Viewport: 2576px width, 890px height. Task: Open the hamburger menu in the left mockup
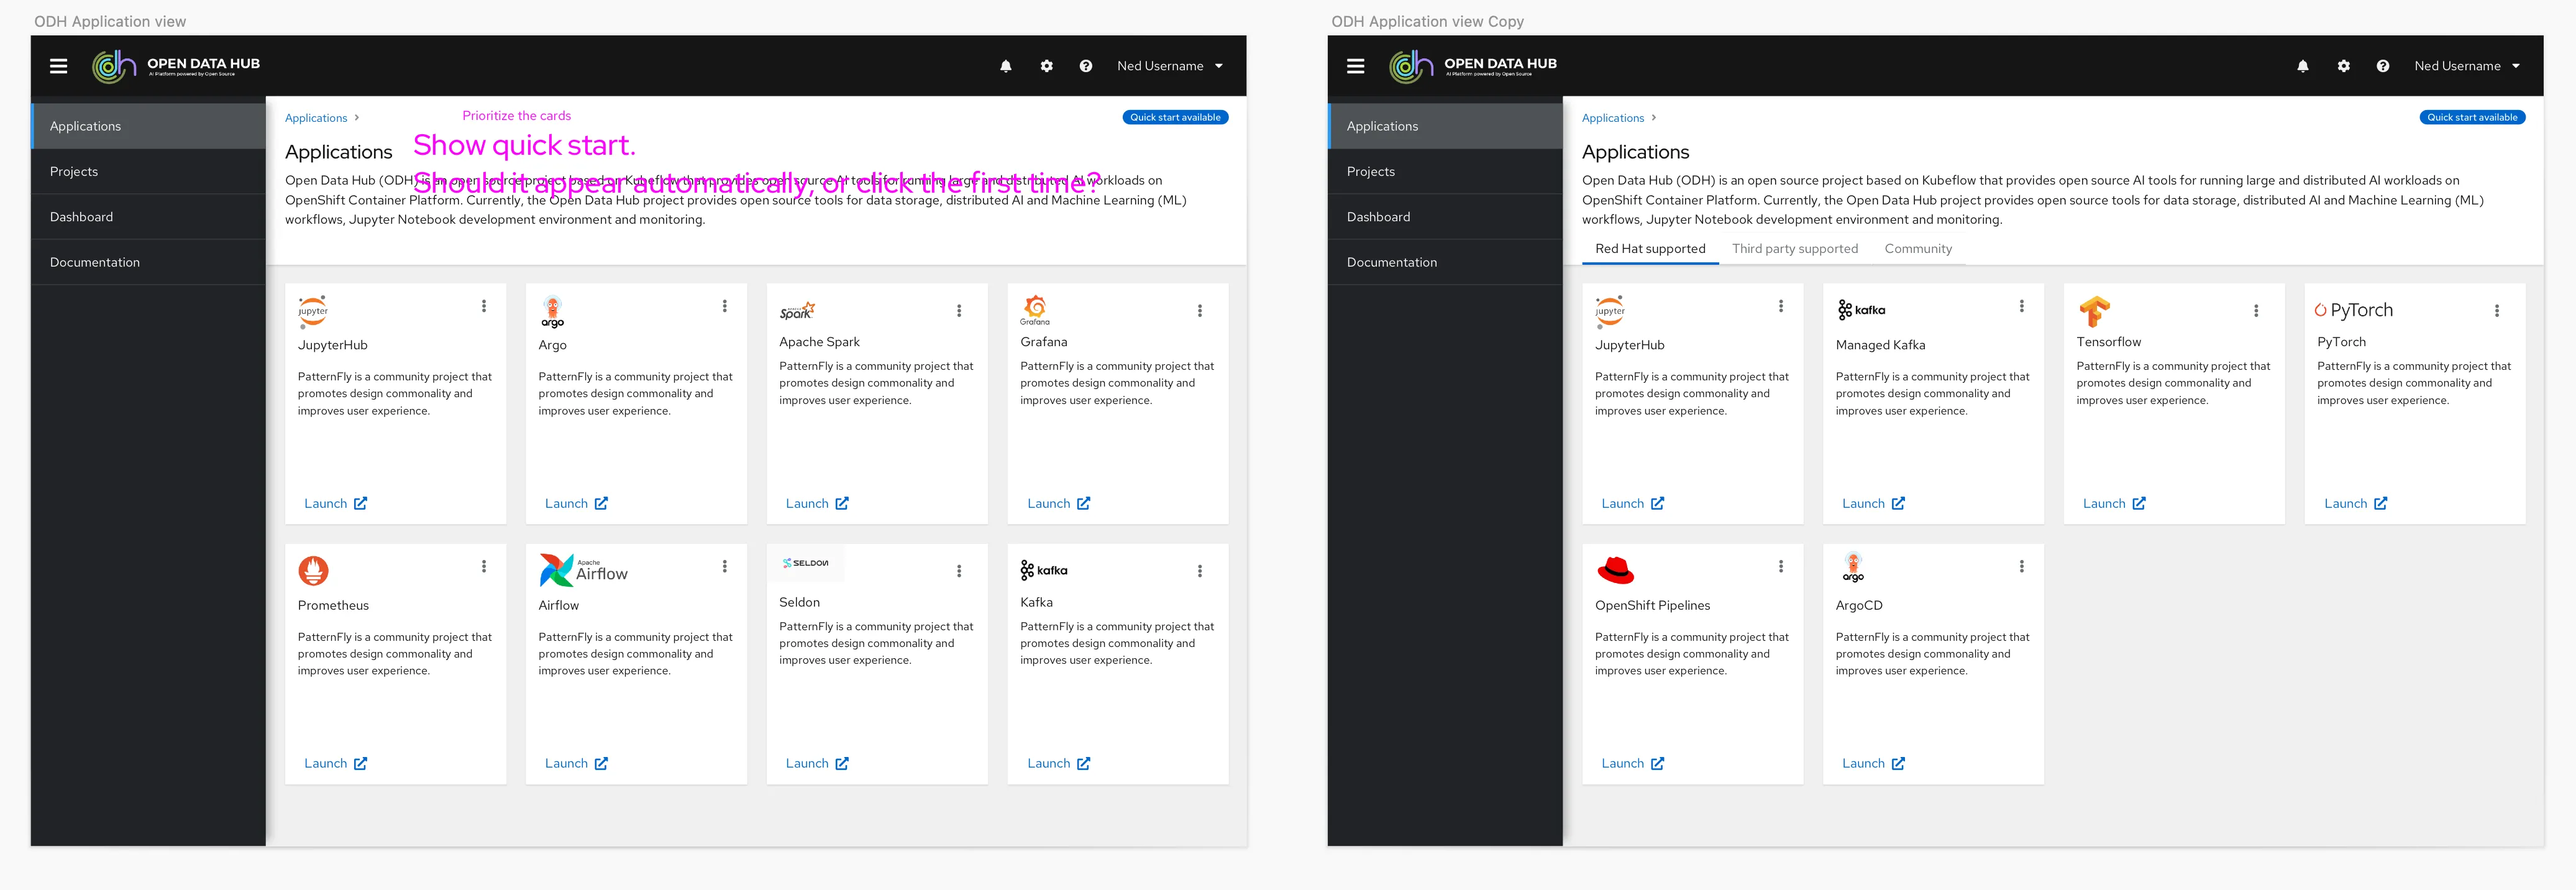pos(59,66)
